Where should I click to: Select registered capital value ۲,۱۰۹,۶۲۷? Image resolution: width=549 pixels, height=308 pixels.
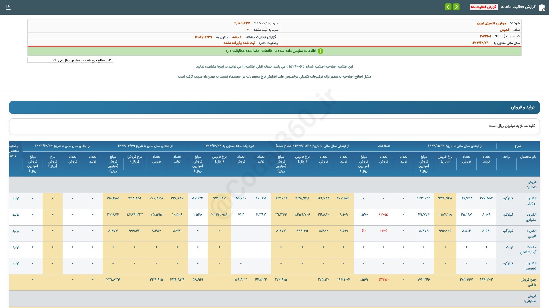[x=242, y=23]
